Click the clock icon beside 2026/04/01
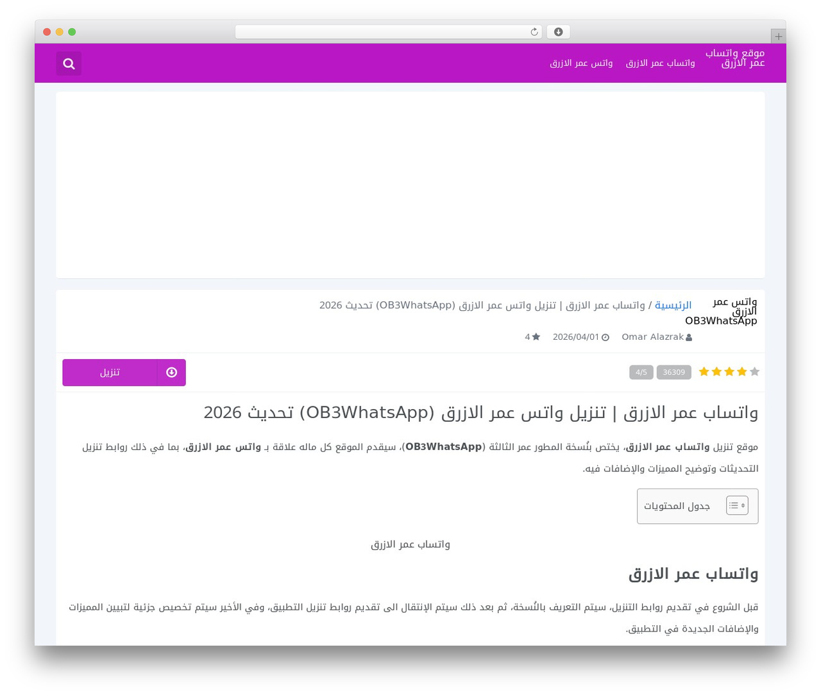The image size is (821, 695). (x=605, y=337)
